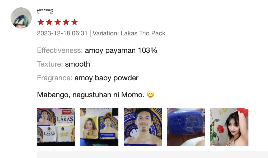This screenshot has width=268, height=158.
Task: Open reviewer t*****2 avatar photo
Action: click(x=21, y=18)
